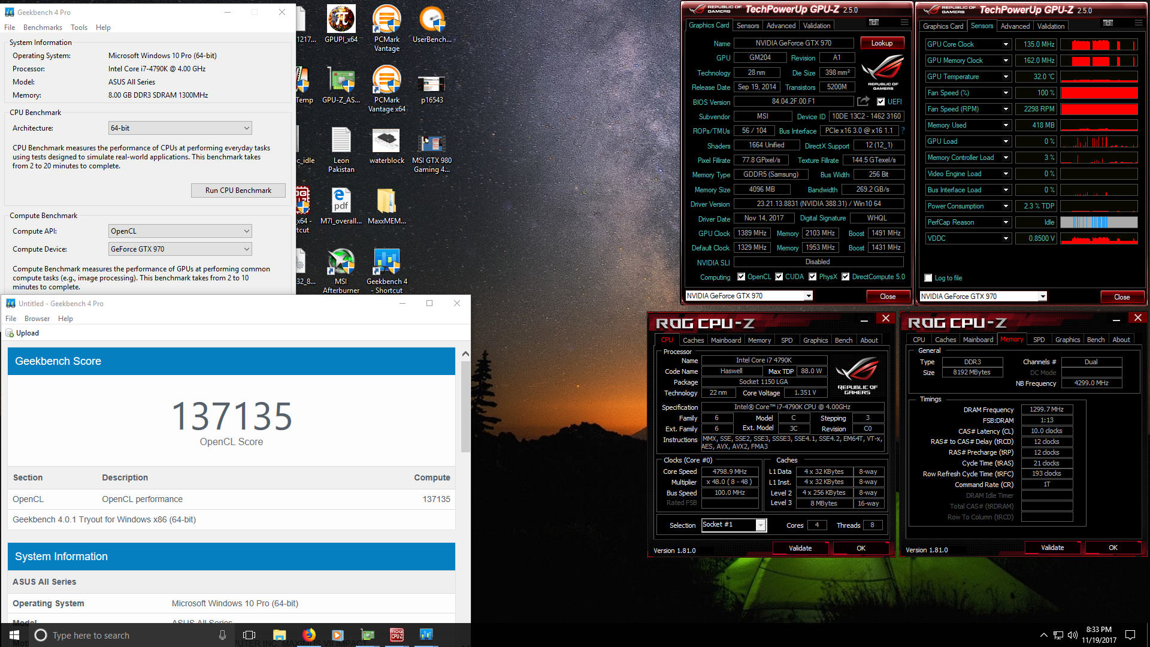
Task: Click Close in the GPU-Z Sensors window
Action: point(1122,297)
